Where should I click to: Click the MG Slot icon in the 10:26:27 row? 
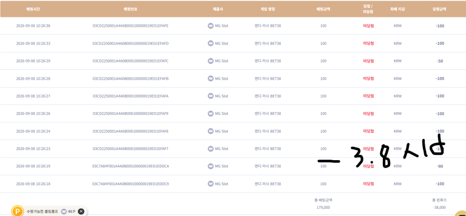[210, 96]
